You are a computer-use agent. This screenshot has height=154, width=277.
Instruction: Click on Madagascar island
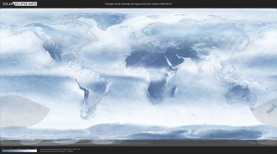pos(174,91)
